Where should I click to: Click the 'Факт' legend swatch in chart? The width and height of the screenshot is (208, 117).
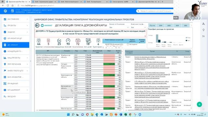pos(186,40)
